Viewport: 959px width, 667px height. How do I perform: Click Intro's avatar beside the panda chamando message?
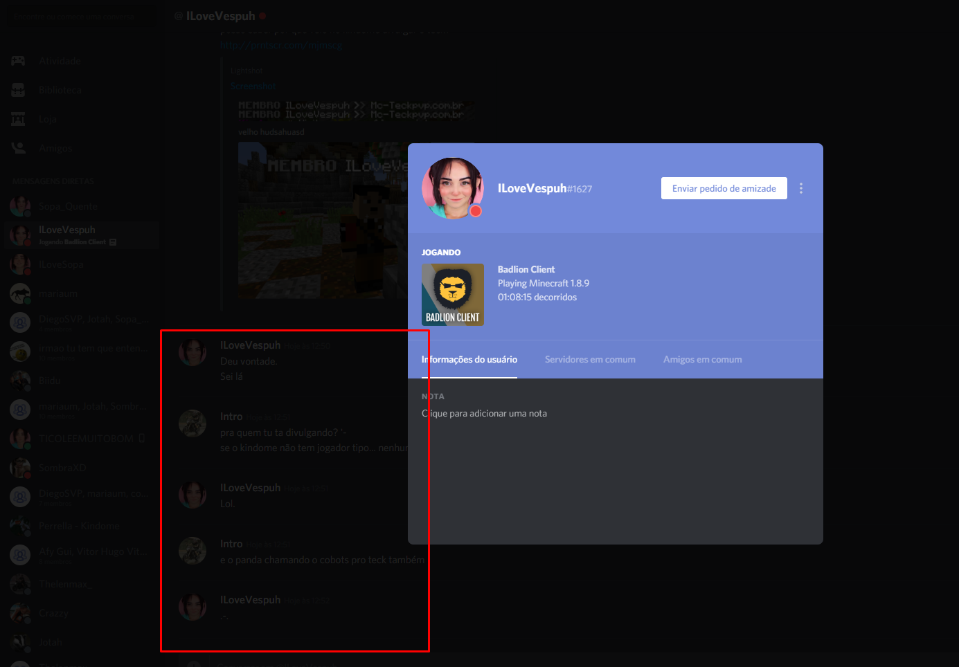192,551
